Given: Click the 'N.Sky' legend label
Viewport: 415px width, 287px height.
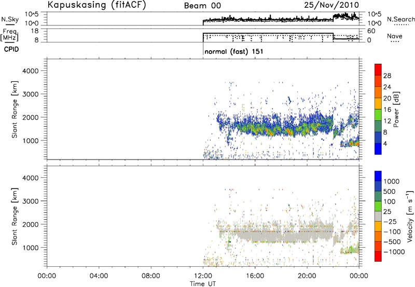Looking at the screenshot, I should tap(10, 19).
